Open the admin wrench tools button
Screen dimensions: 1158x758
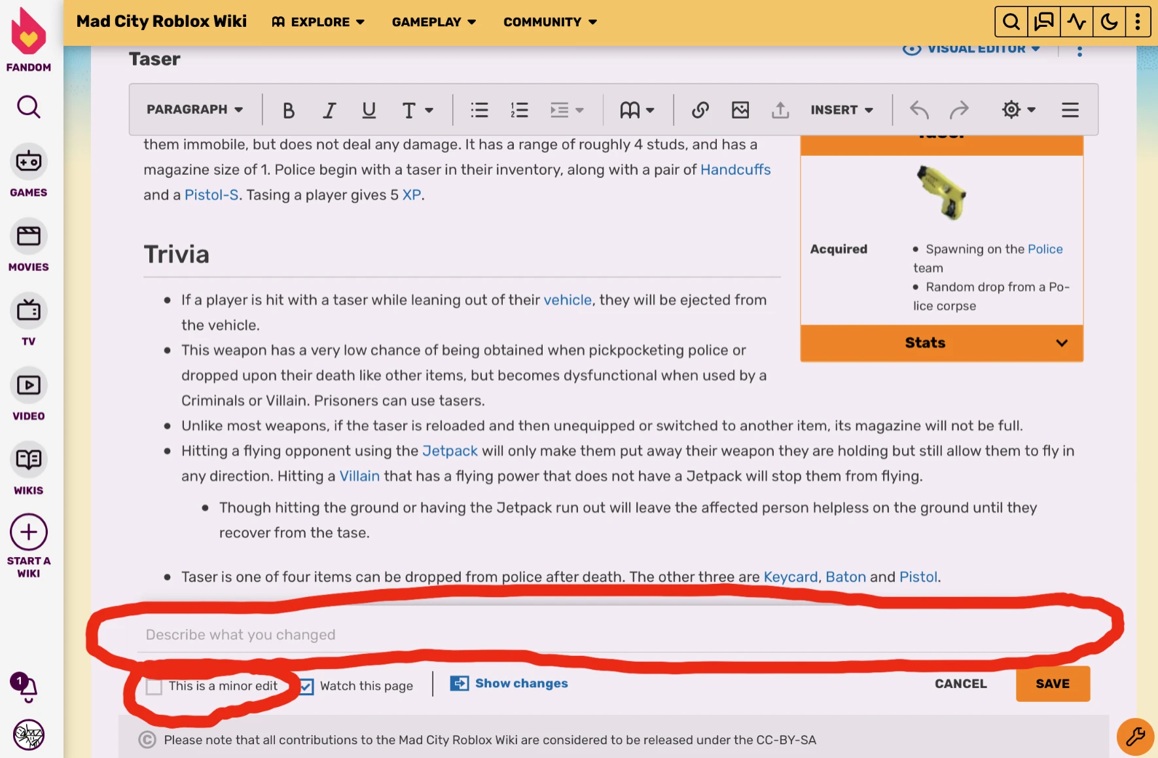(x=1135, y=736)
